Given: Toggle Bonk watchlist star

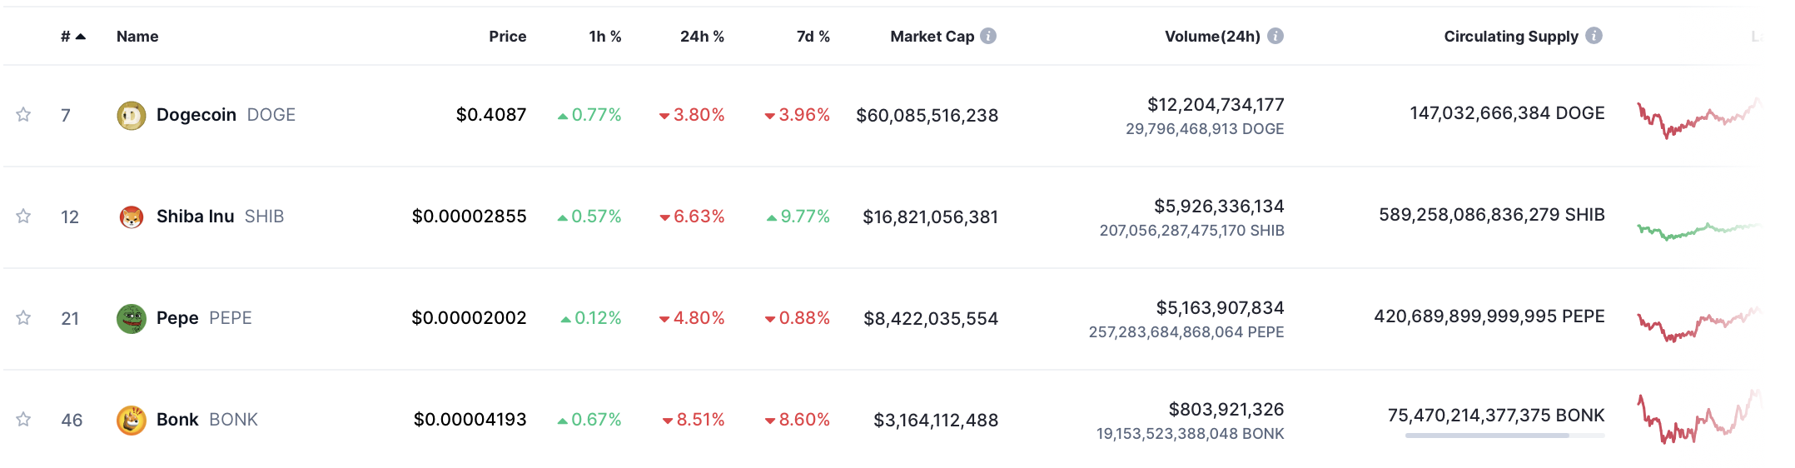Looking at the screenshot, I should [23, 420].
